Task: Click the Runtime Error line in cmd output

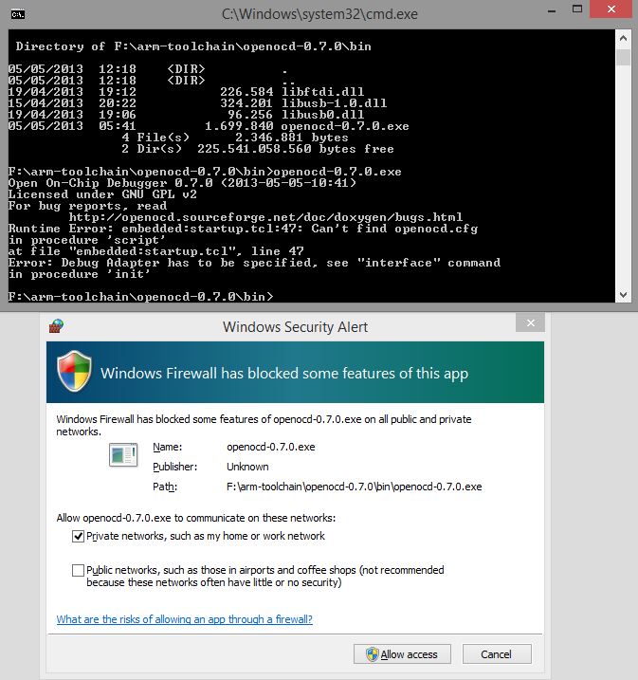Action: pos(243,229)
